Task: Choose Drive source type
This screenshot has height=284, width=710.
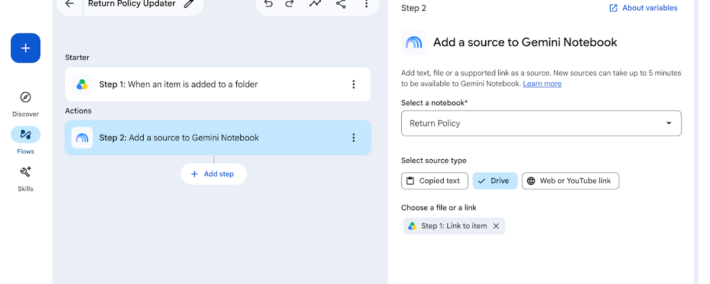Action: click(495, 181)
